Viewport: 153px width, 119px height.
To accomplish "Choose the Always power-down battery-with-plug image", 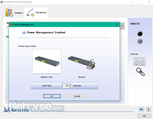I will click(82, 63).
